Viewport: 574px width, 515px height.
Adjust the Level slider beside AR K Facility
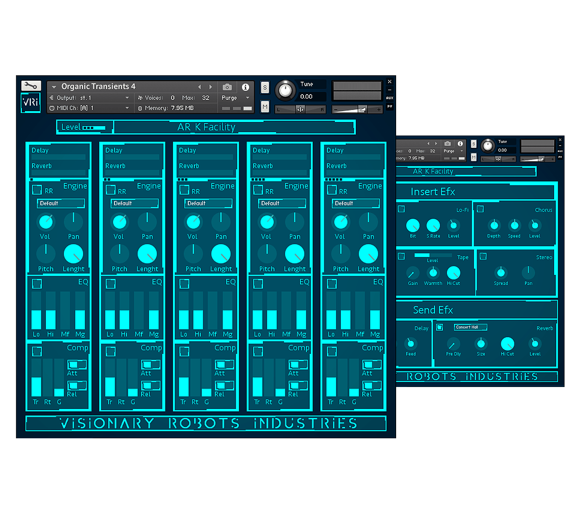click(94, 128)
